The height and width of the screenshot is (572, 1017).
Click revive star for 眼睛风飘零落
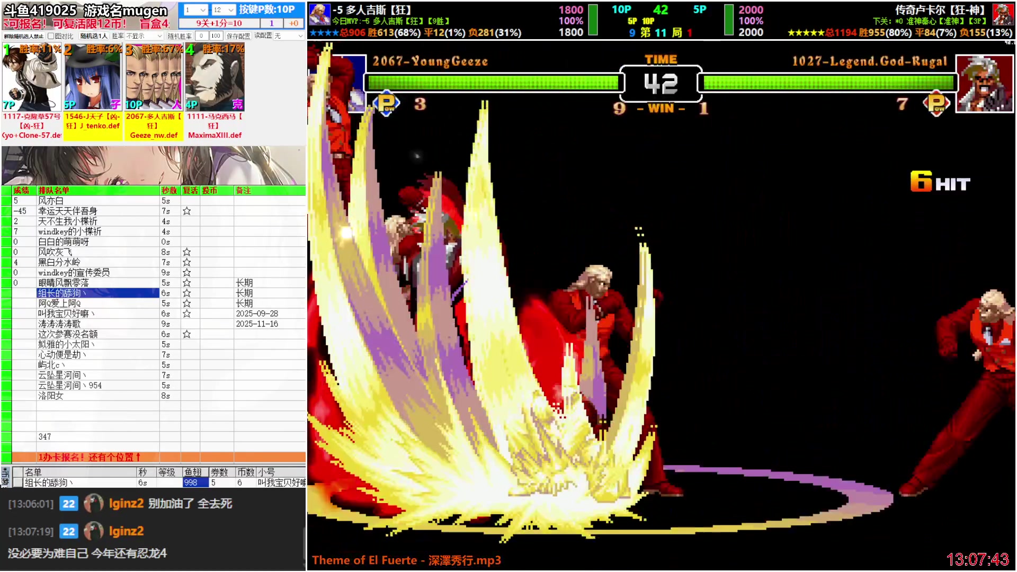coord(187,283)
